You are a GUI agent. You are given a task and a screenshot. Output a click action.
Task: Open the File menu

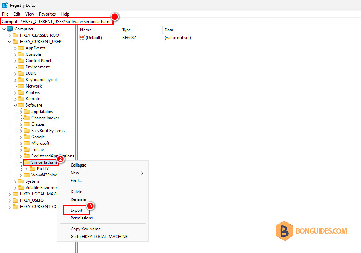(x=5, y=14)
